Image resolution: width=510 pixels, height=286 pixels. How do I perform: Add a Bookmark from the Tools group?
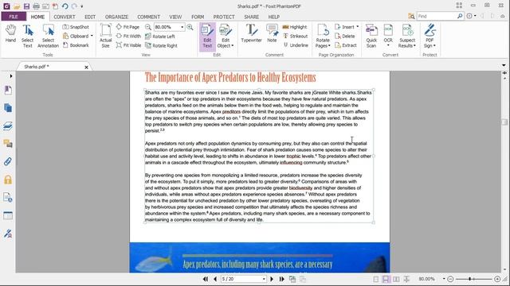76,45
